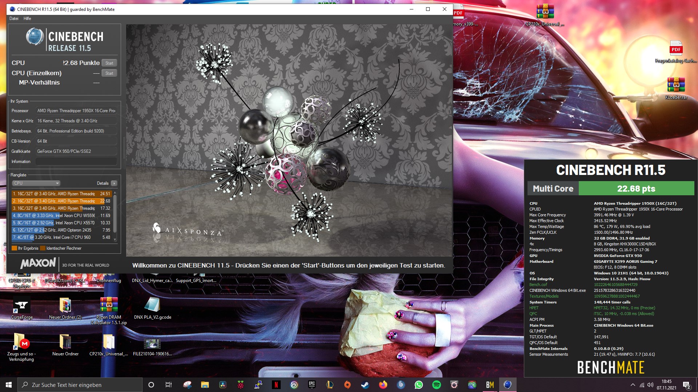Screen dimensions: 698x392
Task: Click the Prozessor value field
Action: coord(76,111)
